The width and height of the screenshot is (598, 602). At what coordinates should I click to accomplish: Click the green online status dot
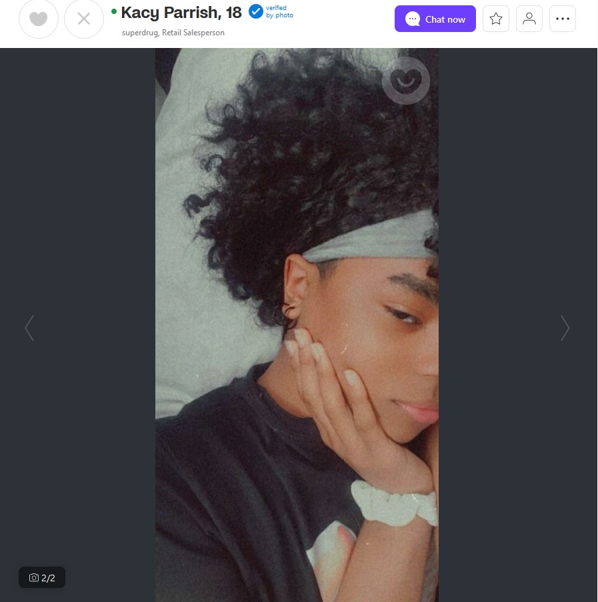click(x=113, y=11)
